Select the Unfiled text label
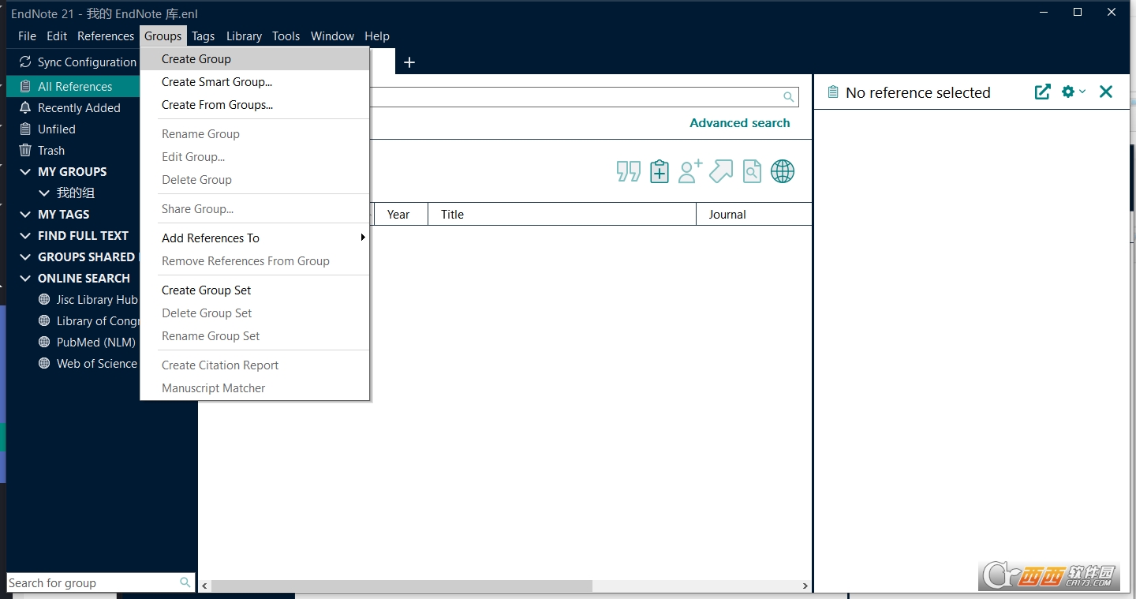1136x599 pixels. point(57,129)
